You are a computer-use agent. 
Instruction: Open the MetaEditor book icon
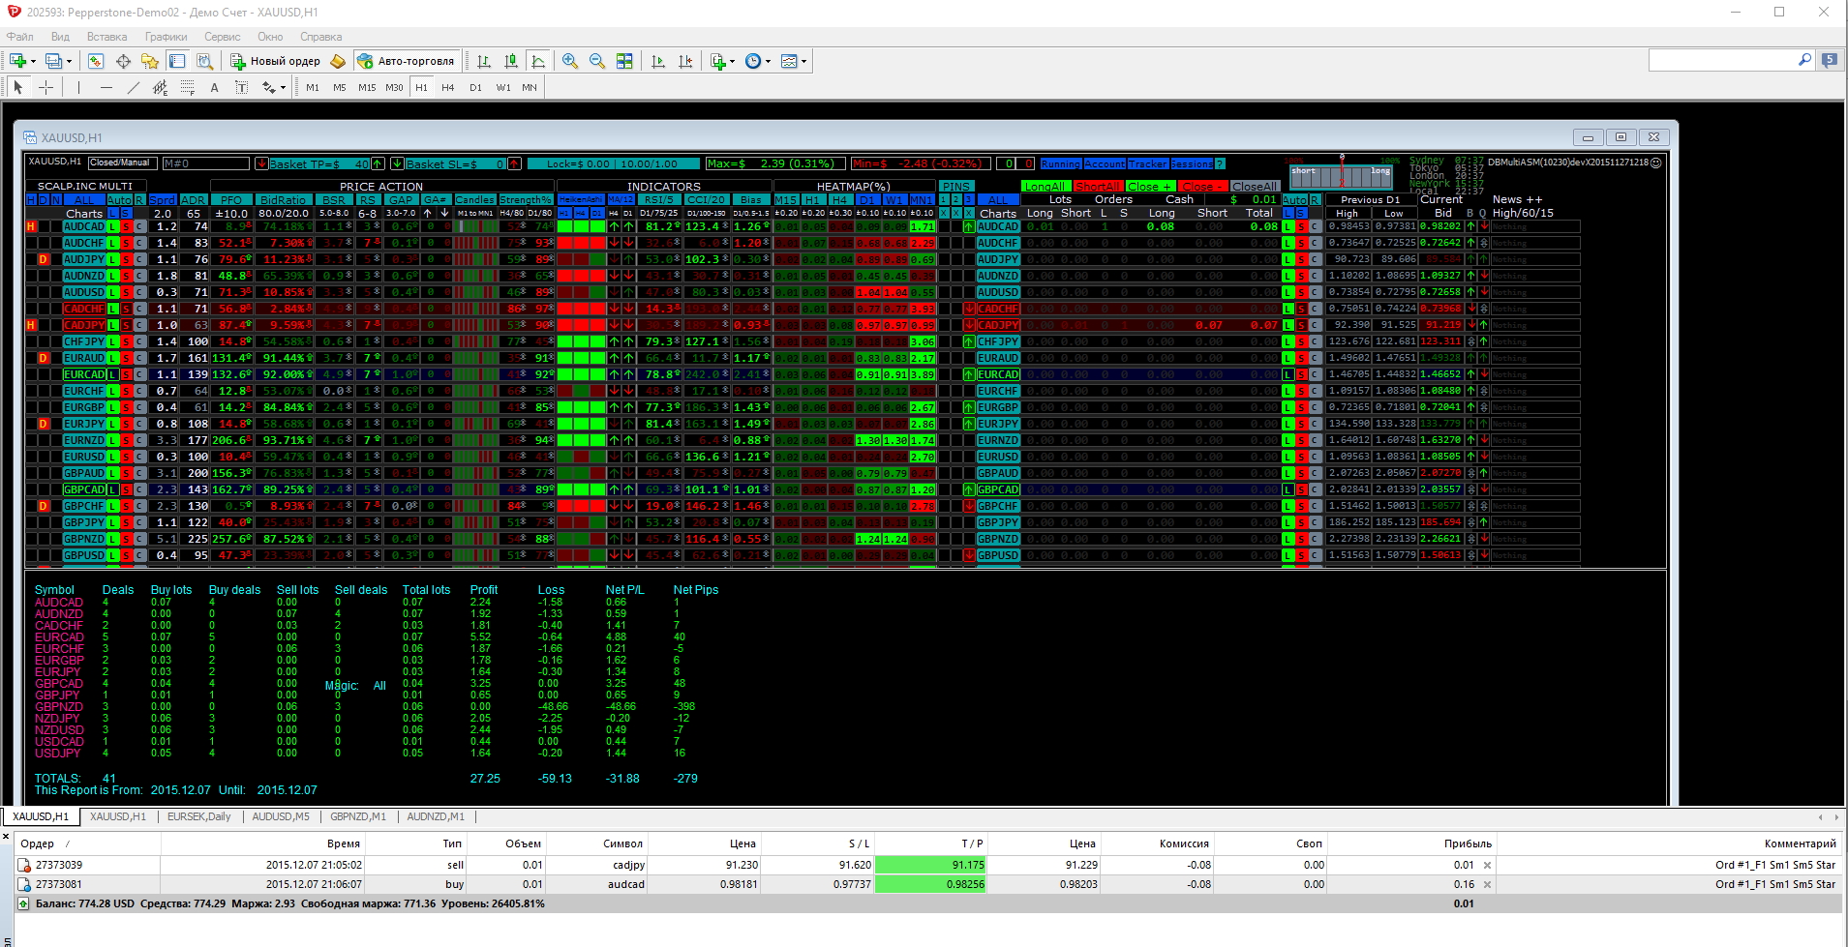tap(338, 61)
